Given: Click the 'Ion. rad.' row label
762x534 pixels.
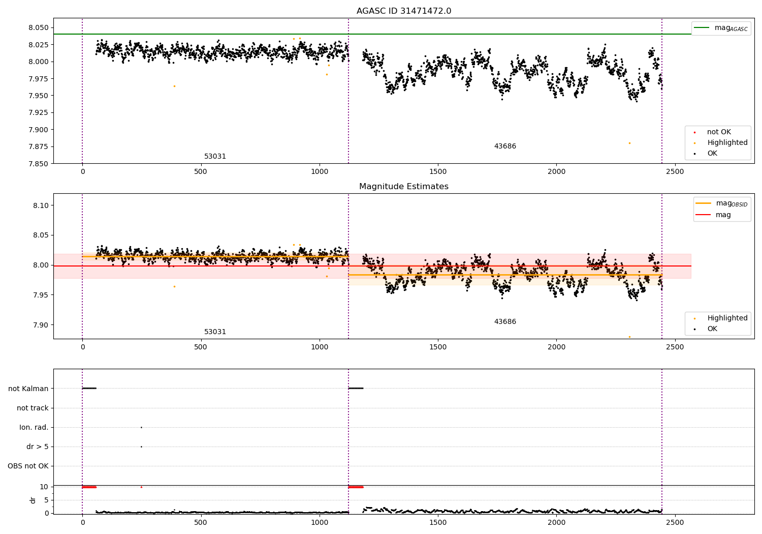Looking at the screenshot, I should [x=34, y=427].
